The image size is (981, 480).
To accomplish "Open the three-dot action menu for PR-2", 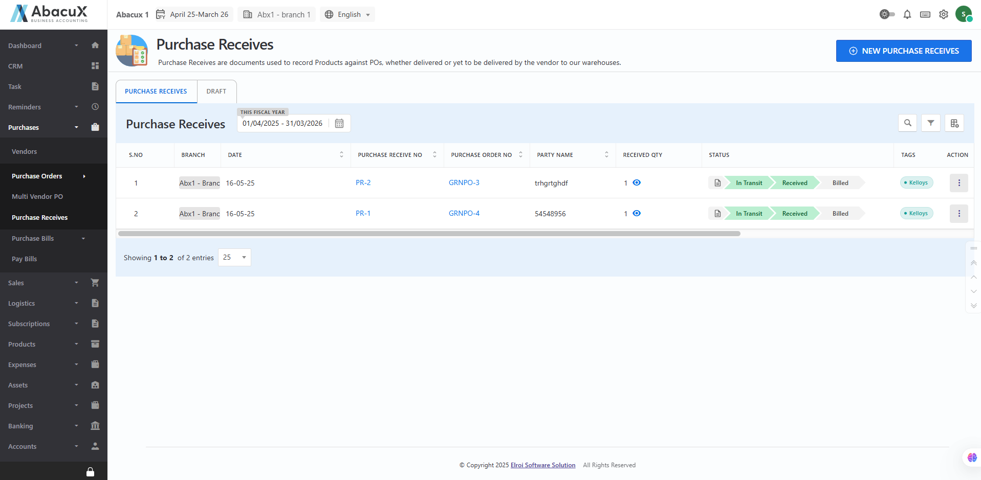I will coord(958,183).
